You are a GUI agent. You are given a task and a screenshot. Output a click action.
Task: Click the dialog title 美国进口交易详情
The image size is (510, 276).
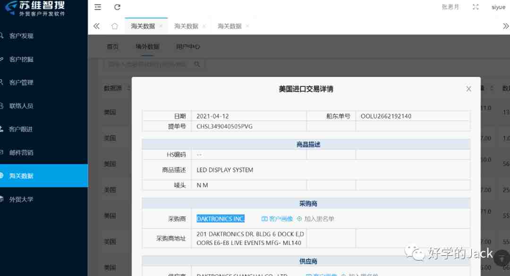click(306, 89)
